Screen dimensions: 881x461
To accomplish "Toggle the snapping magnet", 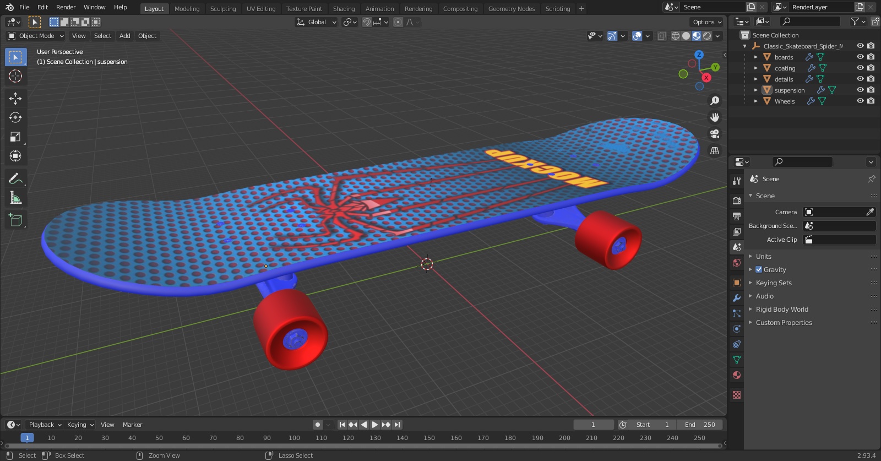I will (366, 22).
